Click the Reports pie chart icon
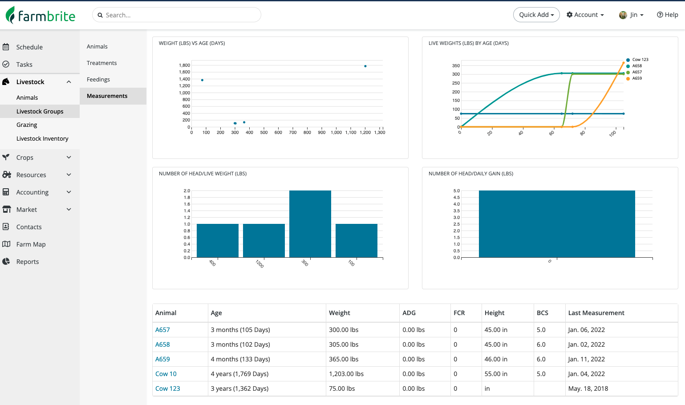Screen dimensions: 685x405 [x=6, y=261]
